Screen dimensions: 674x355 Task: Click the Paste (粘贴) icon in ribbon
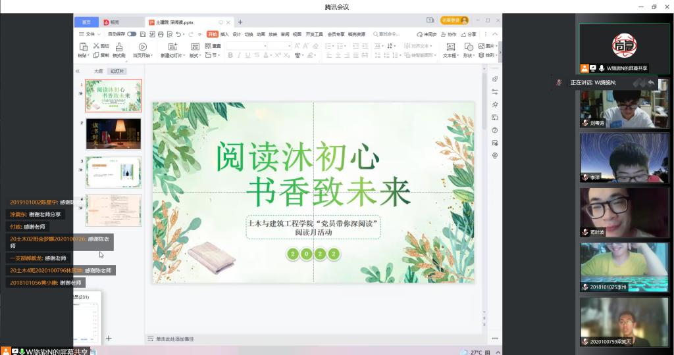[83, 47]
